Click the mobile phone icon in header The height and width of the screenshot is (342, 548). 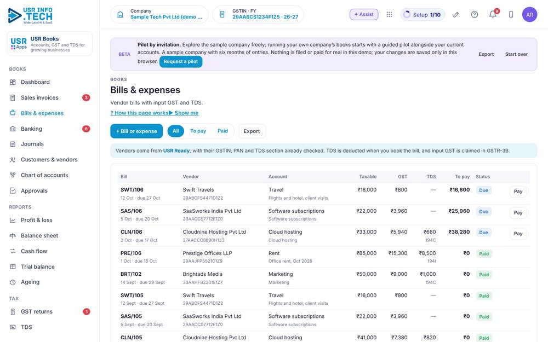coord(511,15)
